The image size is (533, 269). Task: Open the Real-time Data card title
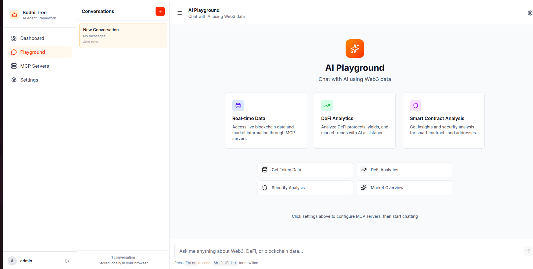(x=249, y=118)
